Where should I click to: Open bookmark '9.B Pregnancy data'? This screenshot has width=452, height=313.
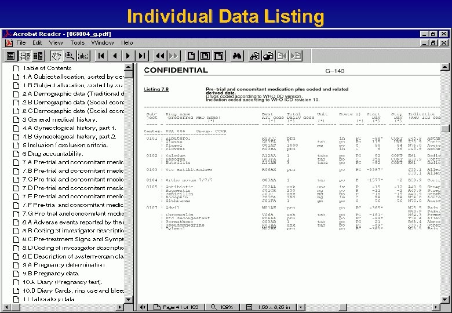[50, 273]
